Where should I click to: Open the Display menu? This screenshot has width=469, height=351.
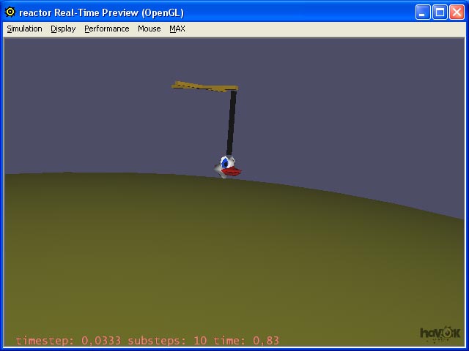[63, 29]
